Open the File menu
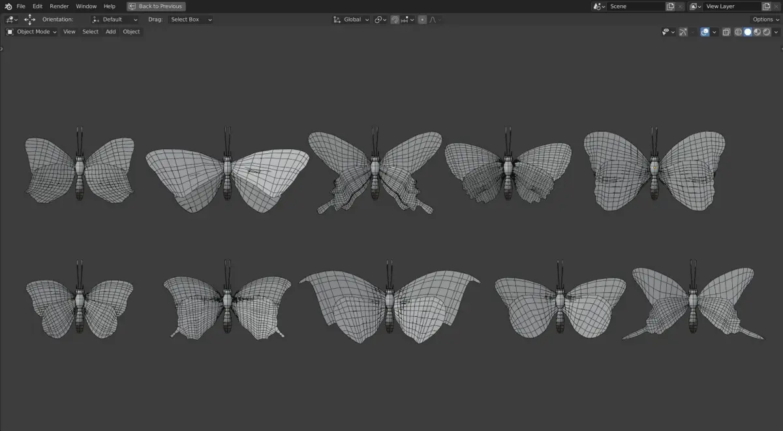Image resolution: width=783 pixels, height=431 pixels. click(x=21, y=7)
